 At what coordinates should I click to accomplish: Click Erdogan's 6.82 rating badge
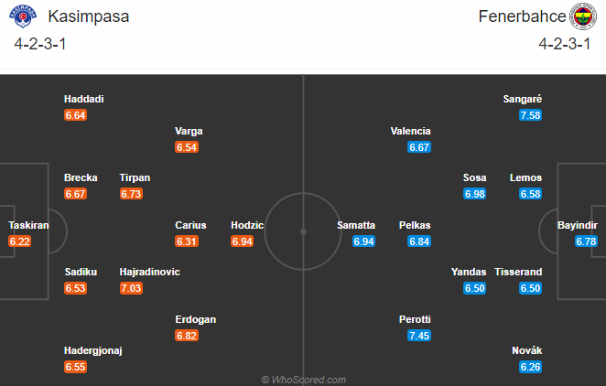coord(186,336)
